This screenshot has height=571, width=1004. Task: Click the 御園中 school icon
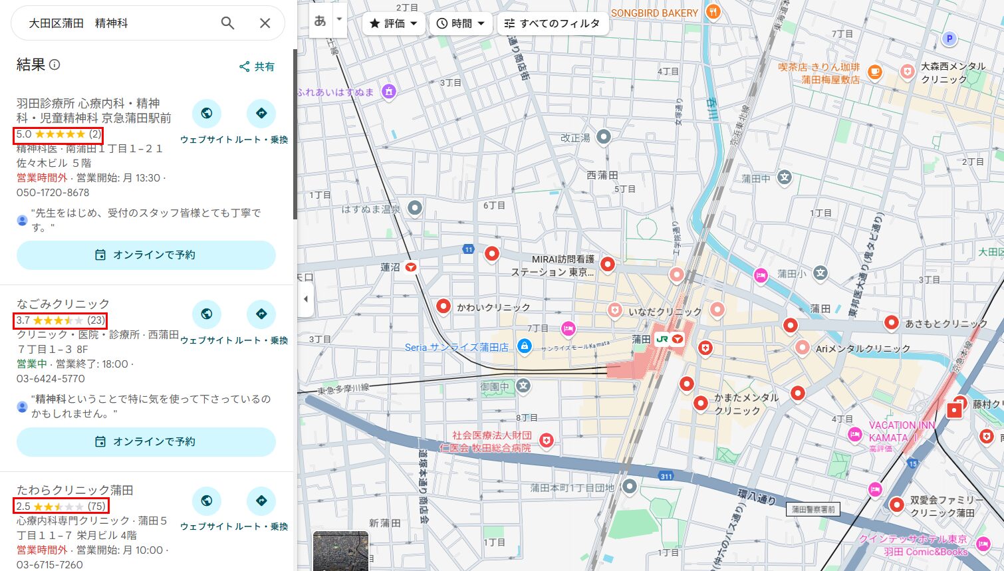click(x=523, y=386)
